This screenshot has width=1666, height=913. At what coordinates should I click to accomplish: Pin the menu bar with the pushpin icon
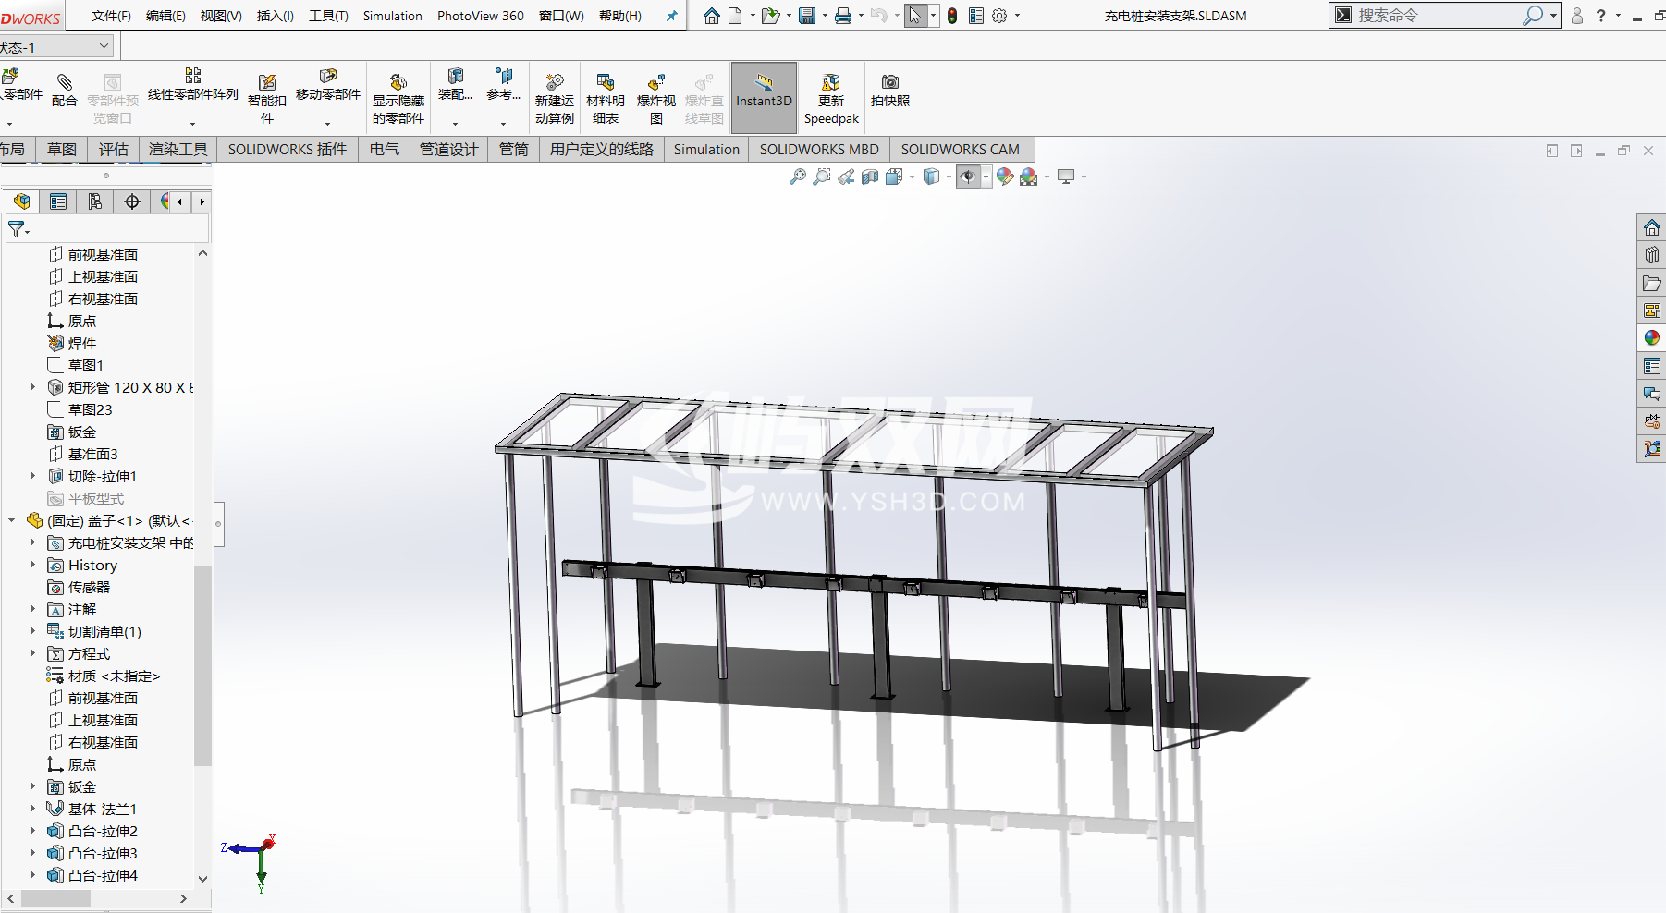tap(672, 16)
